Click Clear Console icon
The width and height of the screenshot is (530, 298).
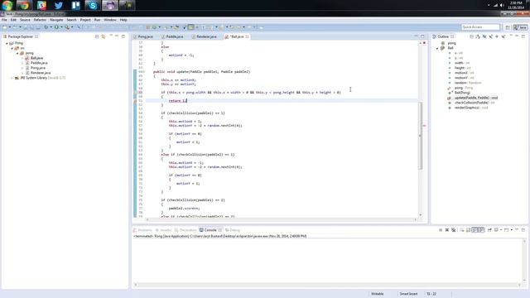pyautogui.click(x=462, y=230)
